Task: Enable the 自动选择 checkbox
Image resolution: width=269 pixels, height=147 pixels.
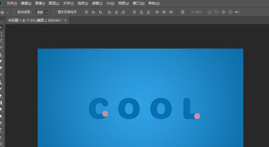Action: coord(14,12)
